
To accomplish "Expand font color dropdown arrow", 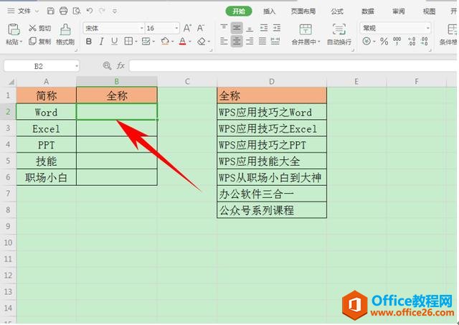I will [190, 42].
